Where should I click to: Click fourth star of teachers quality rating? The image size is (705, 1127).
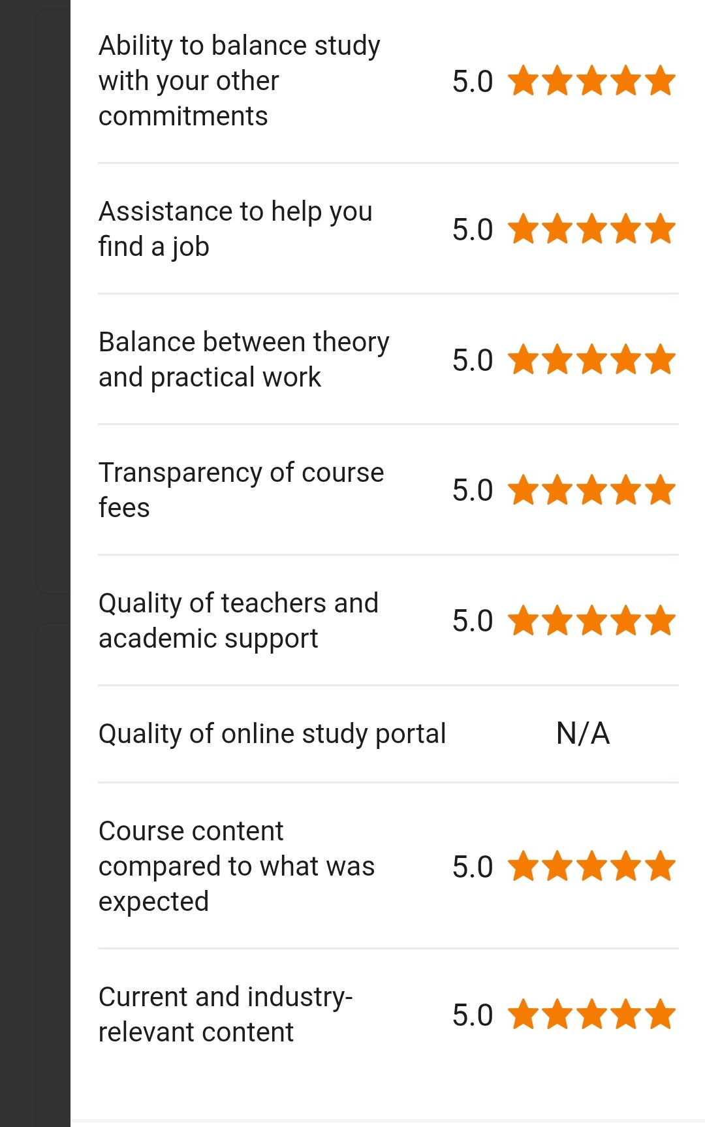[x=627, y=621]
